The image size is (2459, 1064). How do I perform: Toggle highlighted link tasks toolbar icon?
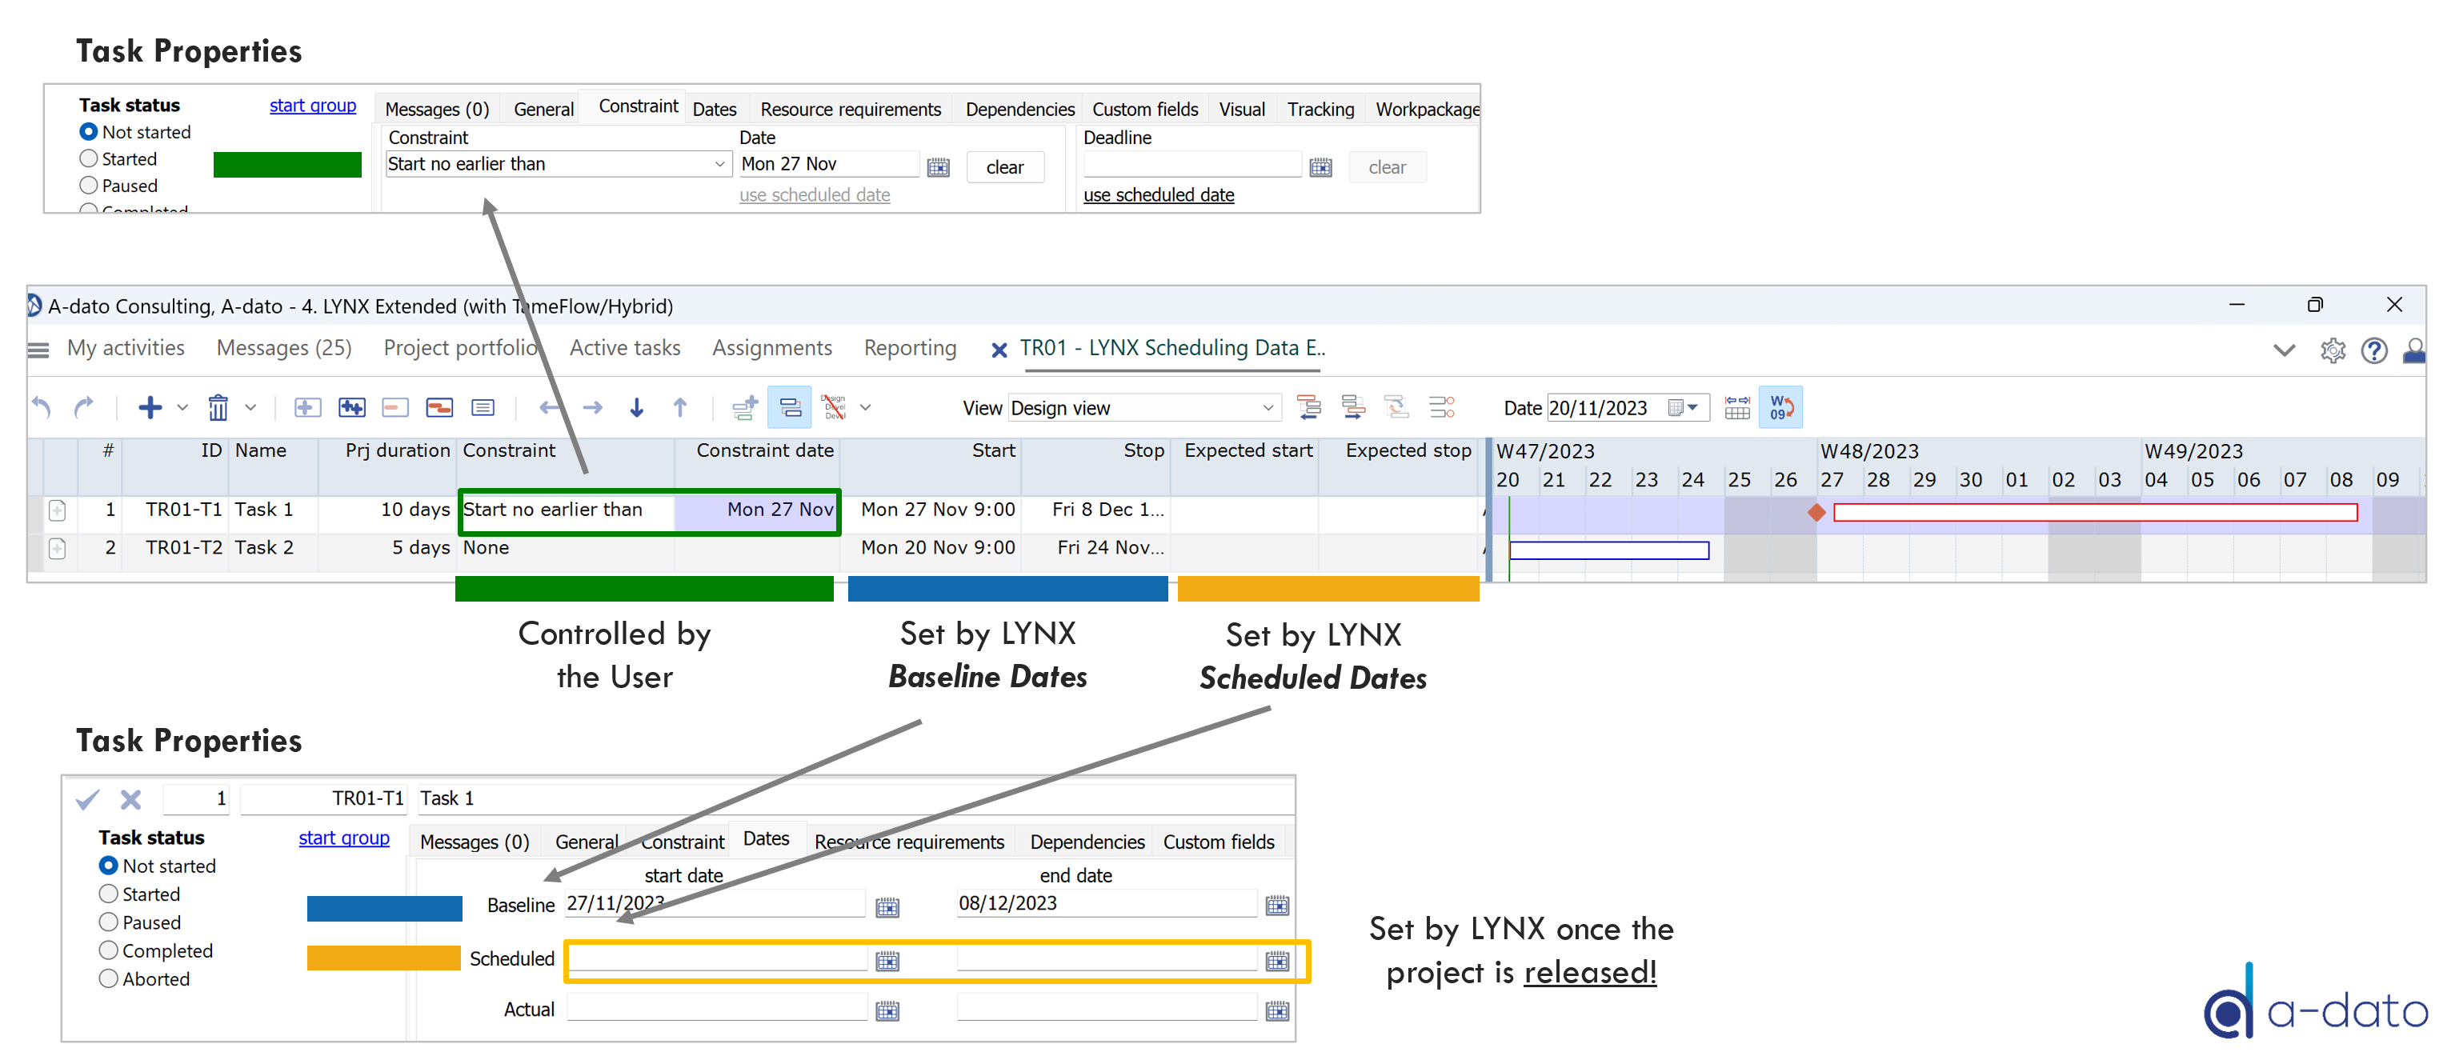790,409
